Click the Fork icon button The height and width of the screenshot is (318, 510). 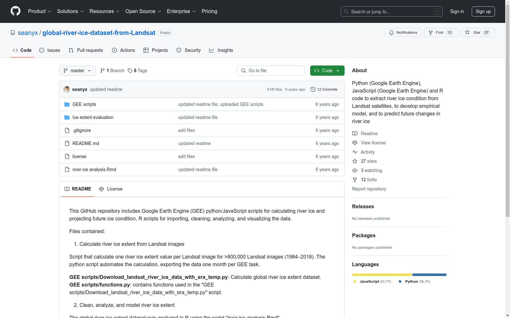pyautogui.click(x=441, y=32)
